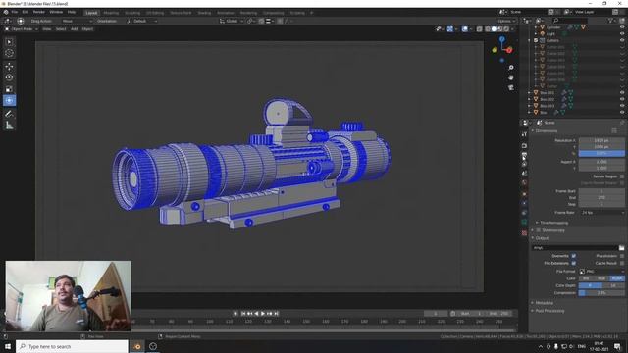The width and height of the screenshot is (628, 353).
Task: Open the Dimensions presets list icon
Action: [x=614, y=130]
